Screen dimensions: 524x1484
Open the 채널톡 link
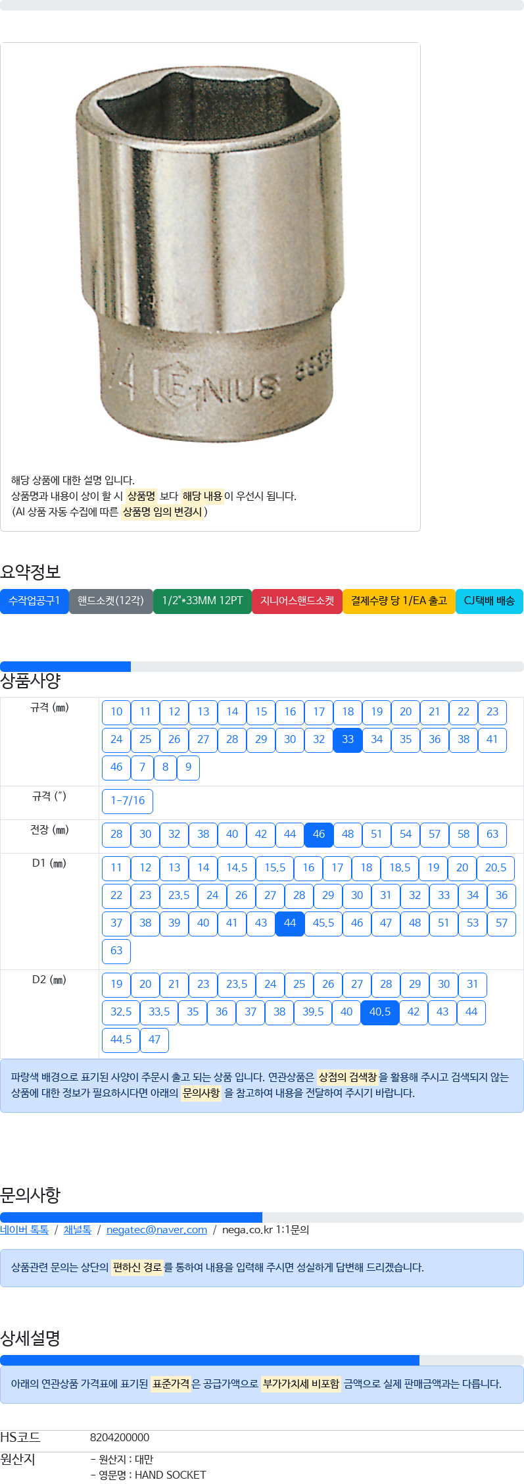(78, 1230)
